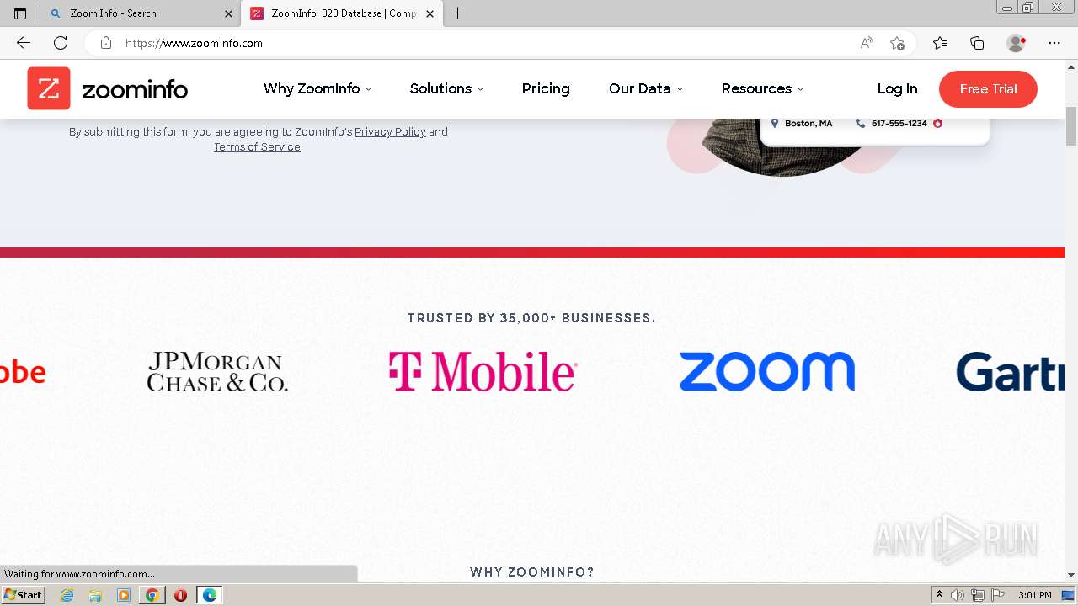Open new tab with plus button

(457, 13)
